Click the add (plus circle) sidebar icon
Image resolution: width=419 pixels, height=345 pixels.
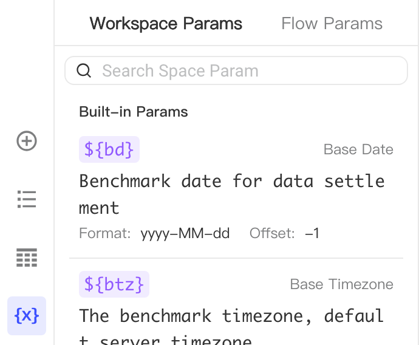tap(27, 141)
